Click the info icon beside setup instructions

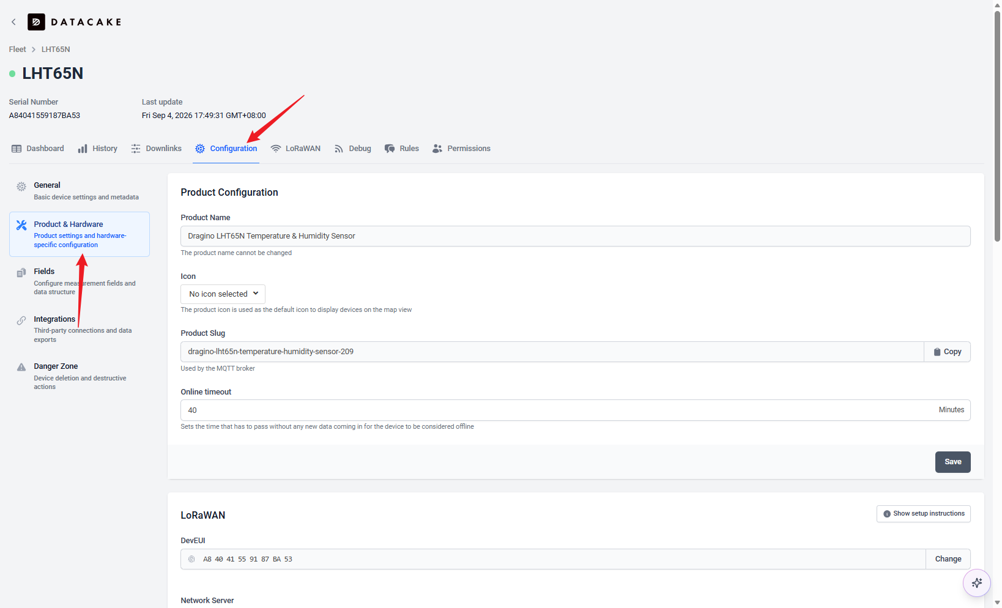887,514
